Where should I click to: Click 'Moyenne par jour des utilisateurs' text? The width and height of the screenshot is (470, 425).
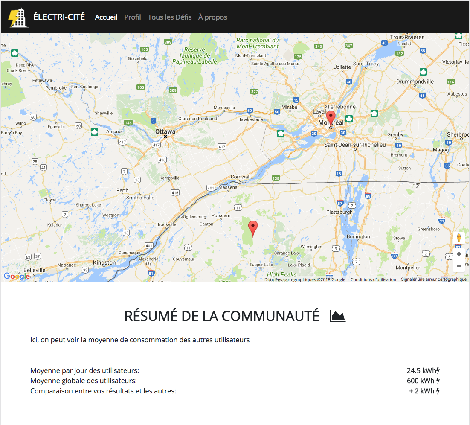(x=84, y=370)
